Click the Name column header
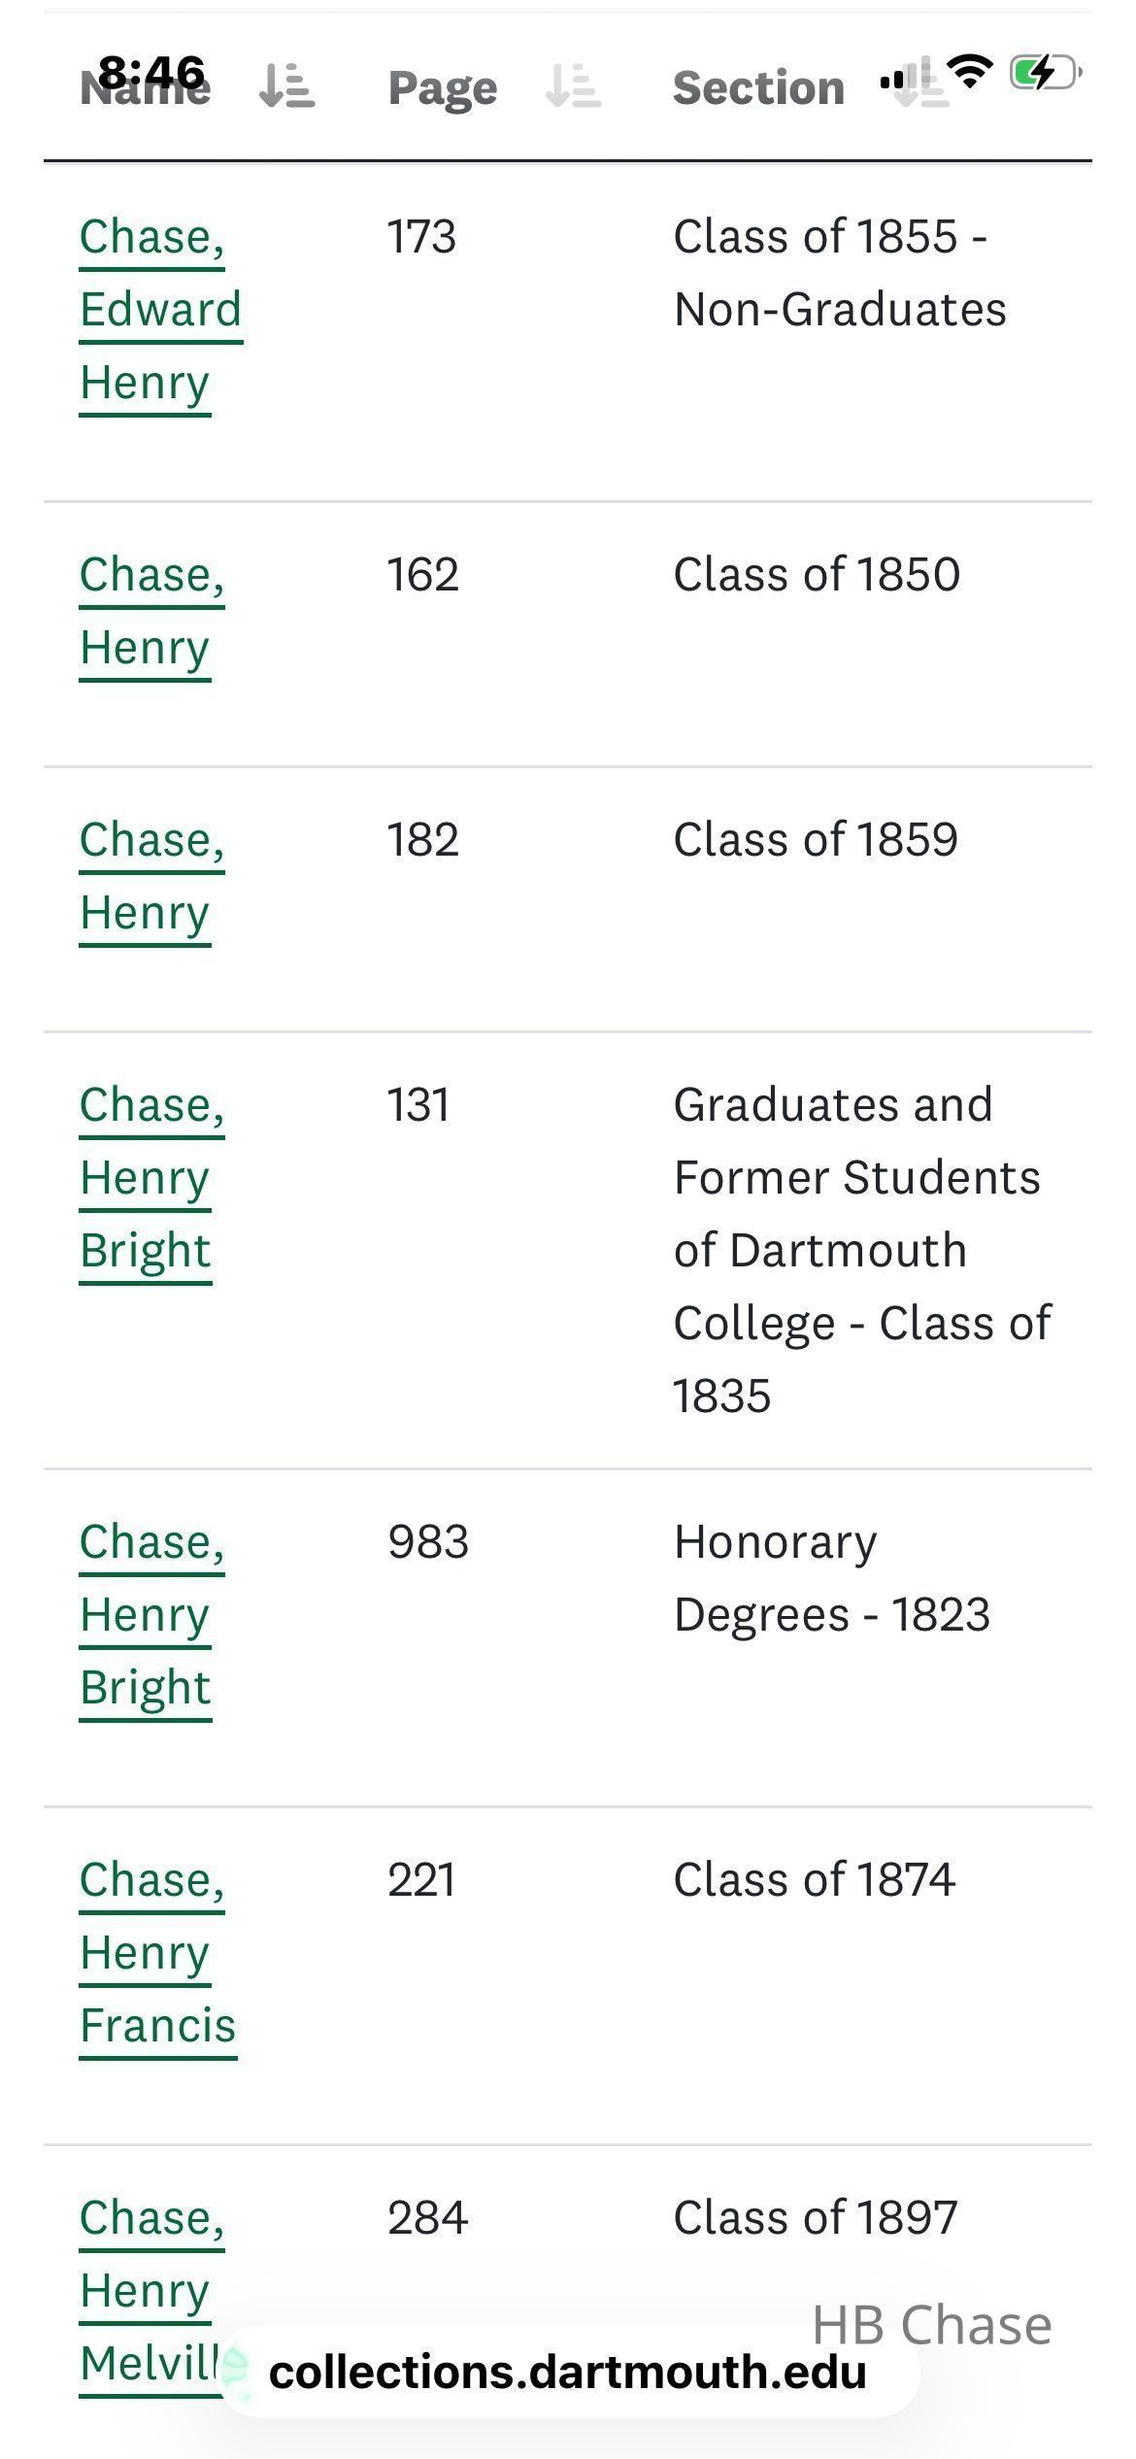 146,87
